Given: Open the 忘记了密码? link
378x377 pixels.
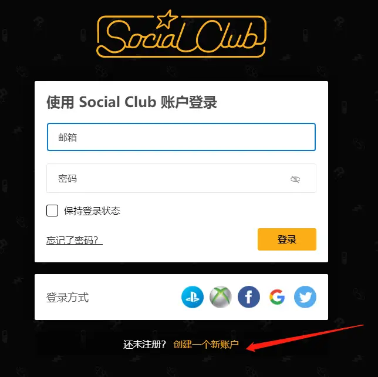Looking at the screenshot, I should pyautogui.click(x=74, y=240).
